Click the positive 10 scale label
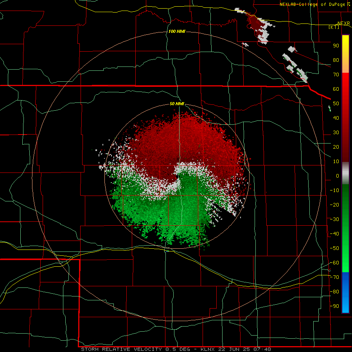Viewport: 352px width, 352px height. [x=336, y=162]
